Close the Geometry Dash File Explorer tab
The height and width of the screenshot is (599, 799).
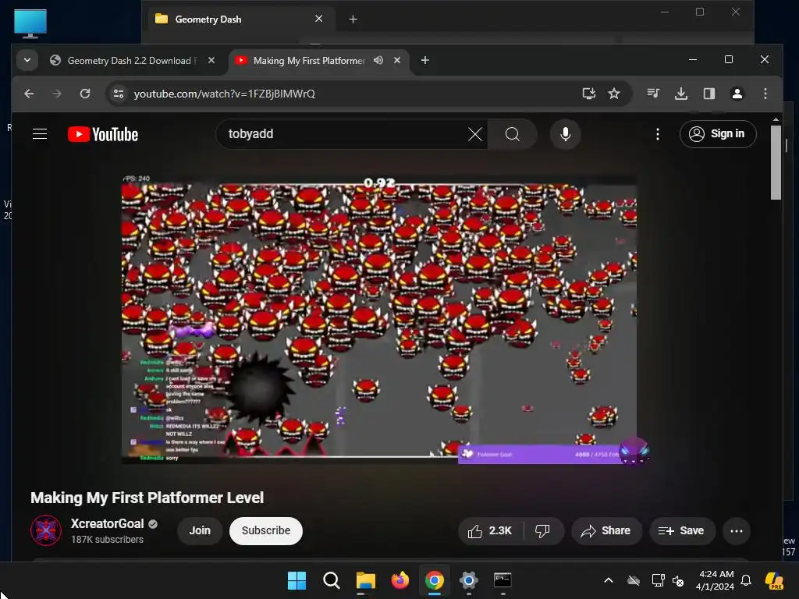point(318,19)
